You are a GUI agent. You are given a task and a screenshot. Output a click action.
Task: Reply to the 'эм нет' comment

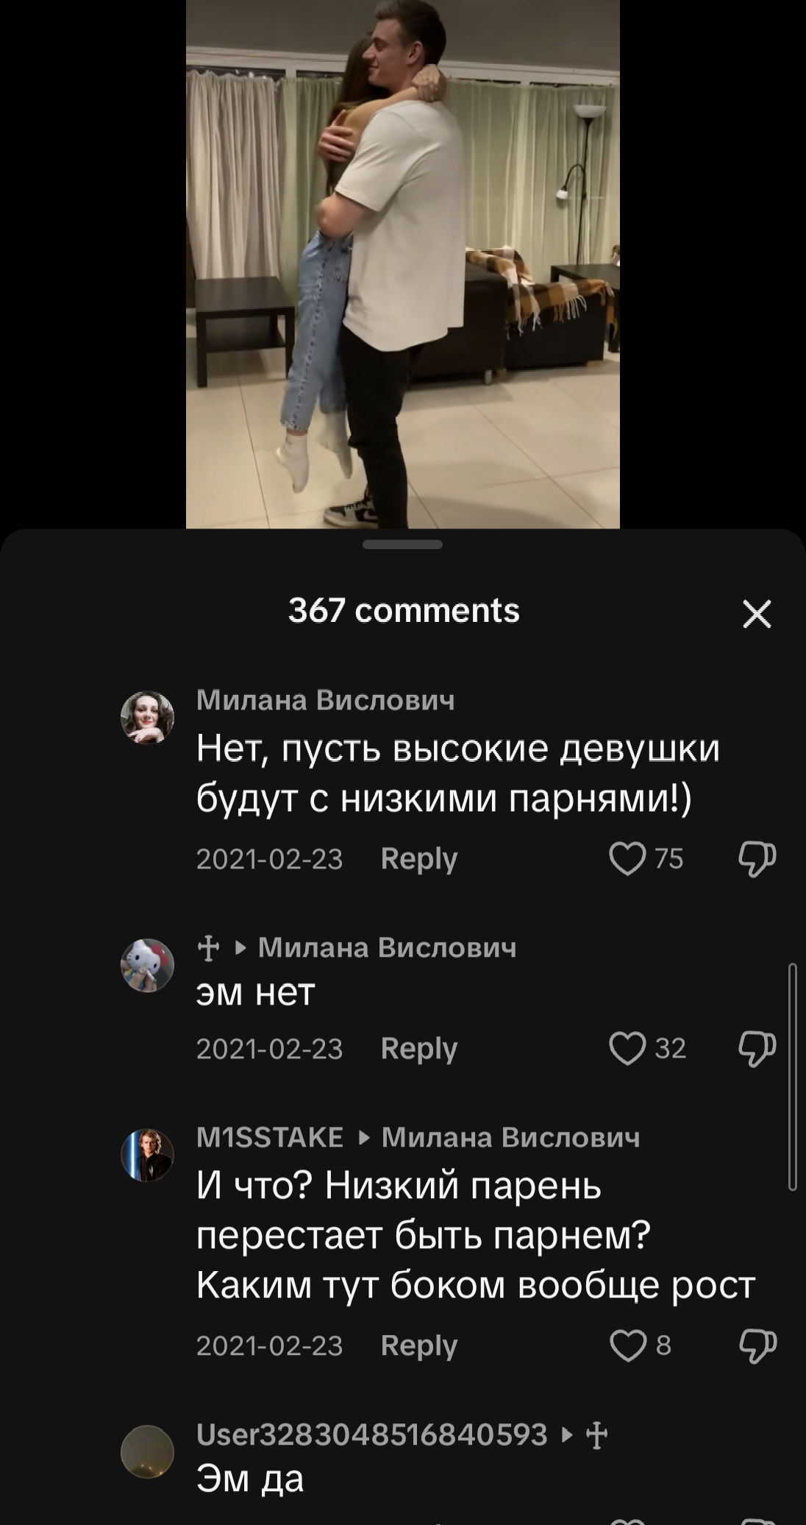(x=419, y=1049)
